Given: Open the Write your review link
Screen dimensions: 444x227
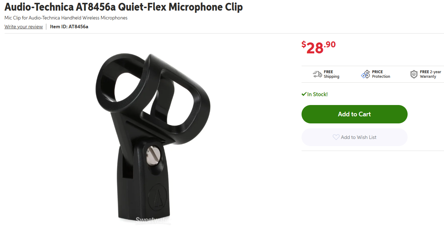Looking at the screenshot, I should pos(24,27).
